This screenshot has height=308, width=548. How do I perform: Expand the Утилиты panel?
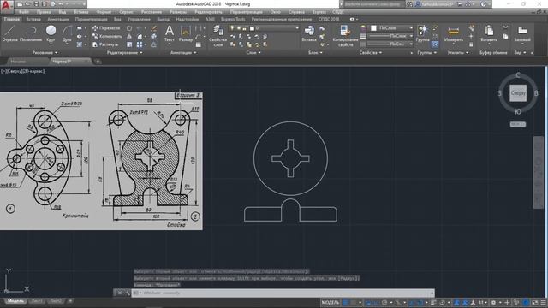point(458,53)
